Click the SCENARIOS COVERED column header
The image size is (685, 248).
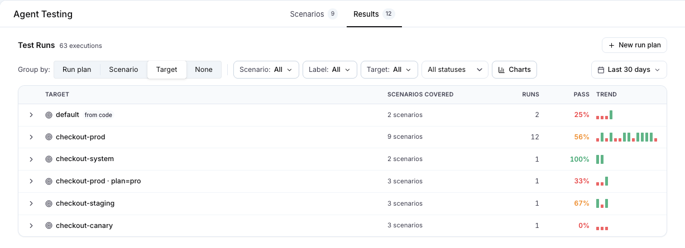(420, 95)
